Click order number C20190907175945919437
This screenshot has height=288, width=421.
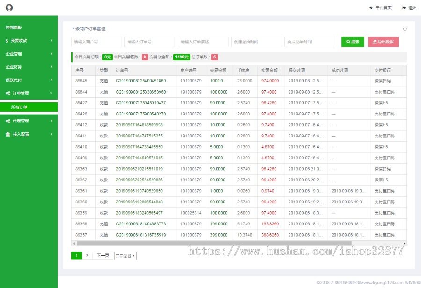[x=141, y=103]
